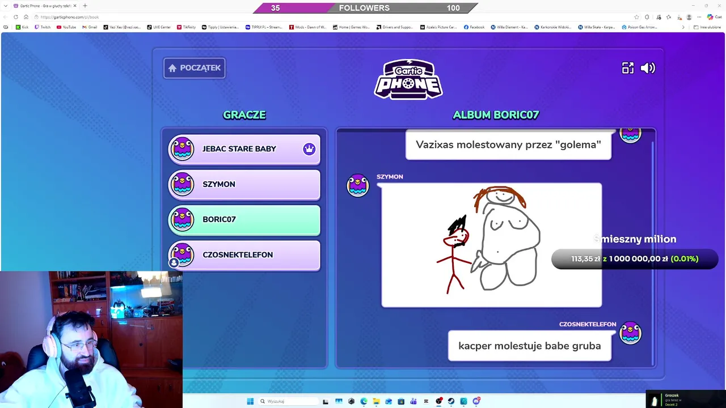
Task: Open Copilot Czat button
Action: 715,17
